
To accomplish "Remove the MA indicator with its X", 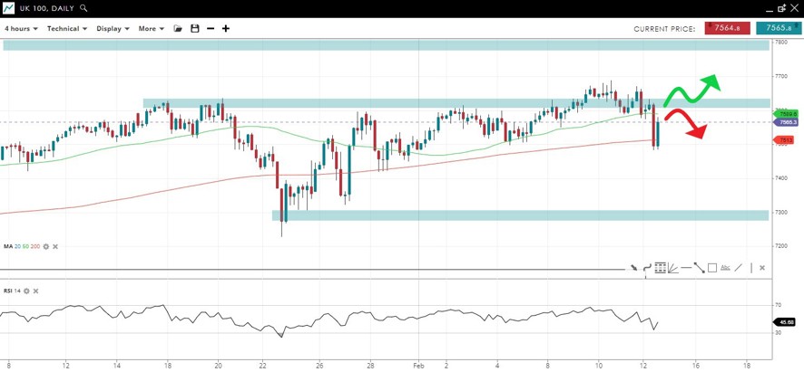I will (x=55, y=246).
